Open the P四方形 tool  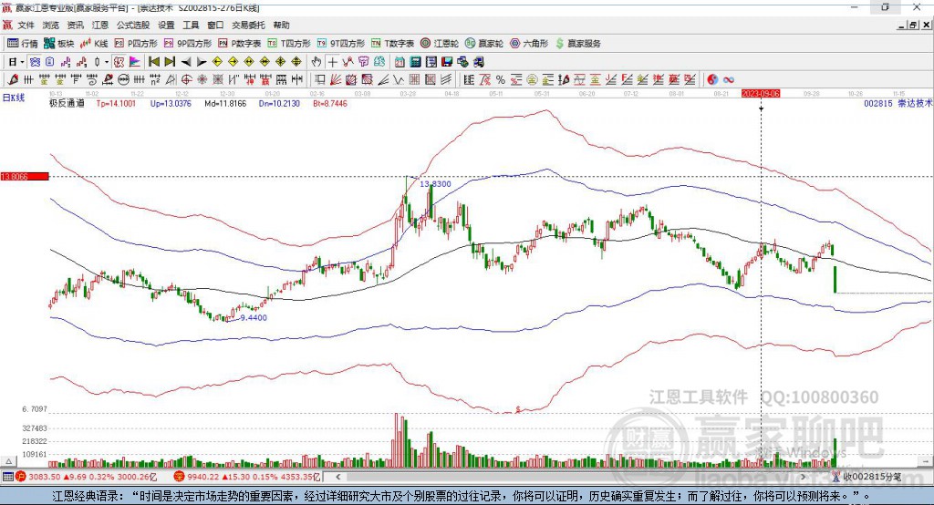136,44
